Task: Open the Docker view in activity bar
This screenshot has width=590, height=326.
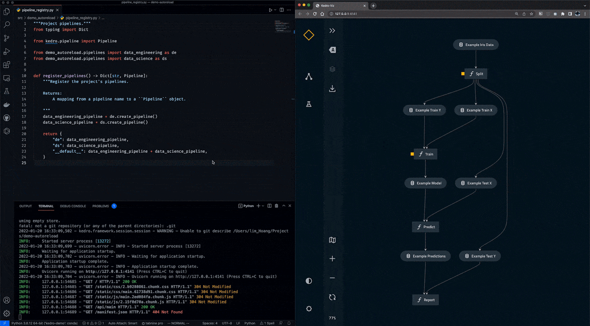Action: (x=6, y=105)
